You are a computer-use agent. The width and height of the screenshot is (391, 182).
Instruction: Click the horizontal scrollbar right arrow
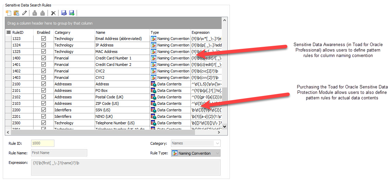tap(219, 132)
